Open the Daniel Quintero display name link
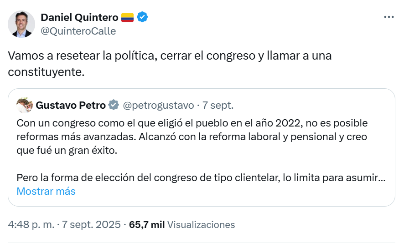404x243 pixels. pyautogui.click(x=79, y=17)
